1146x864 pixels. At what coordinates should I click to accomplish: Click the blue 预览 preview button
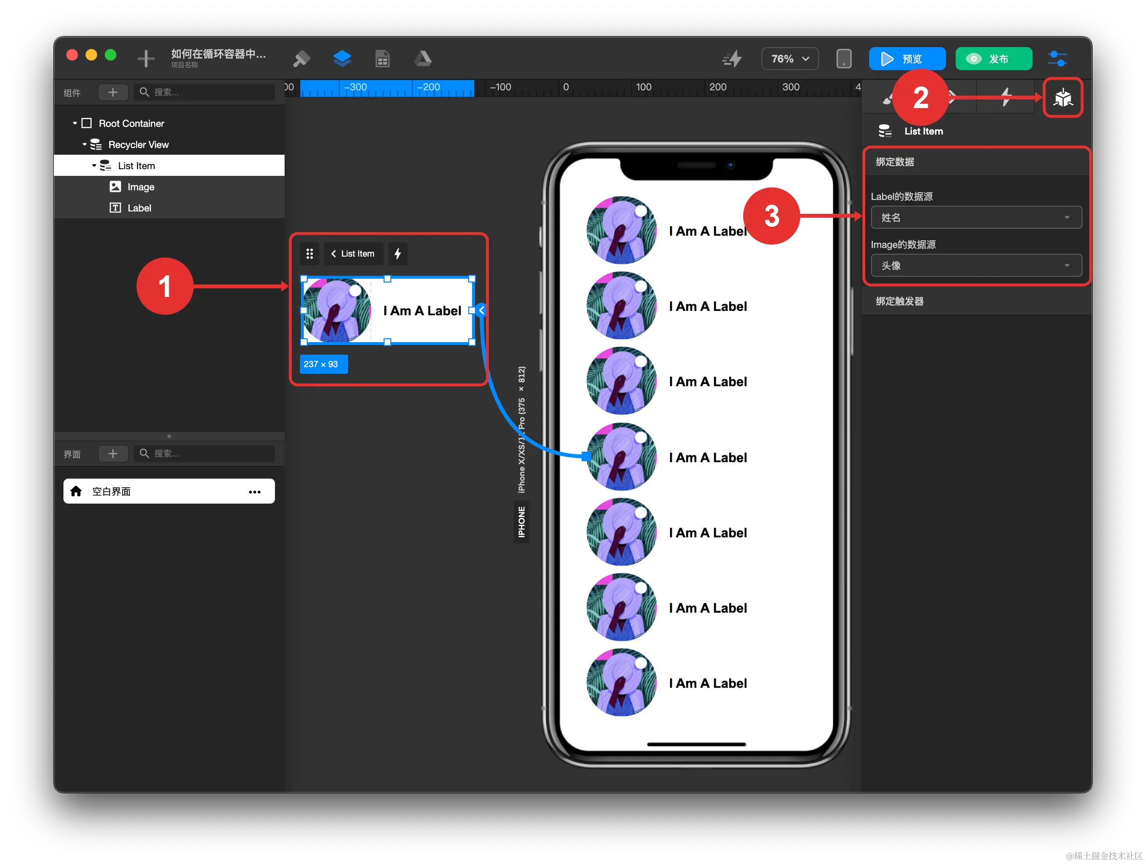pyautogui.click(x=907, y=59)
